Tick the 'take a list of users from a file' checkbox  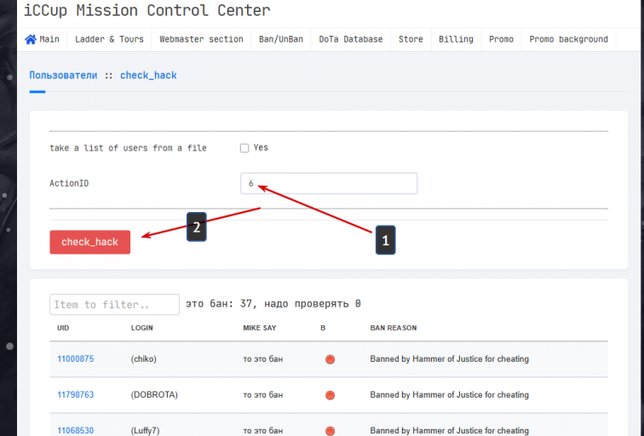click(x=244, y=148)
